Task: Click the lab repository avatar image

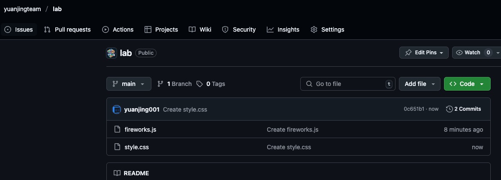Action: tap(112, 53)
